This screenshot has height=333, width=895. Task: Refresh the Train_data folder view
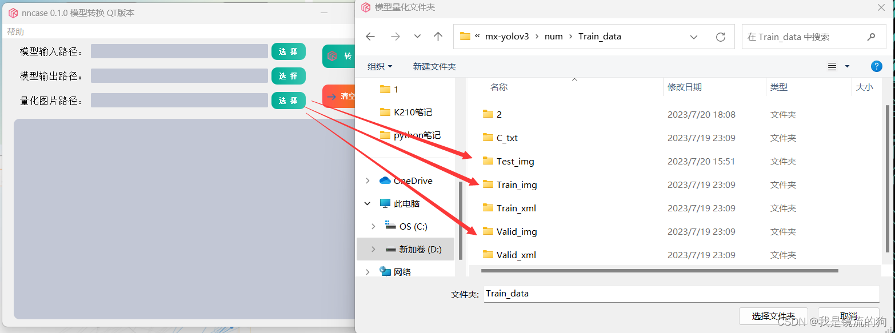pos(721,37)
